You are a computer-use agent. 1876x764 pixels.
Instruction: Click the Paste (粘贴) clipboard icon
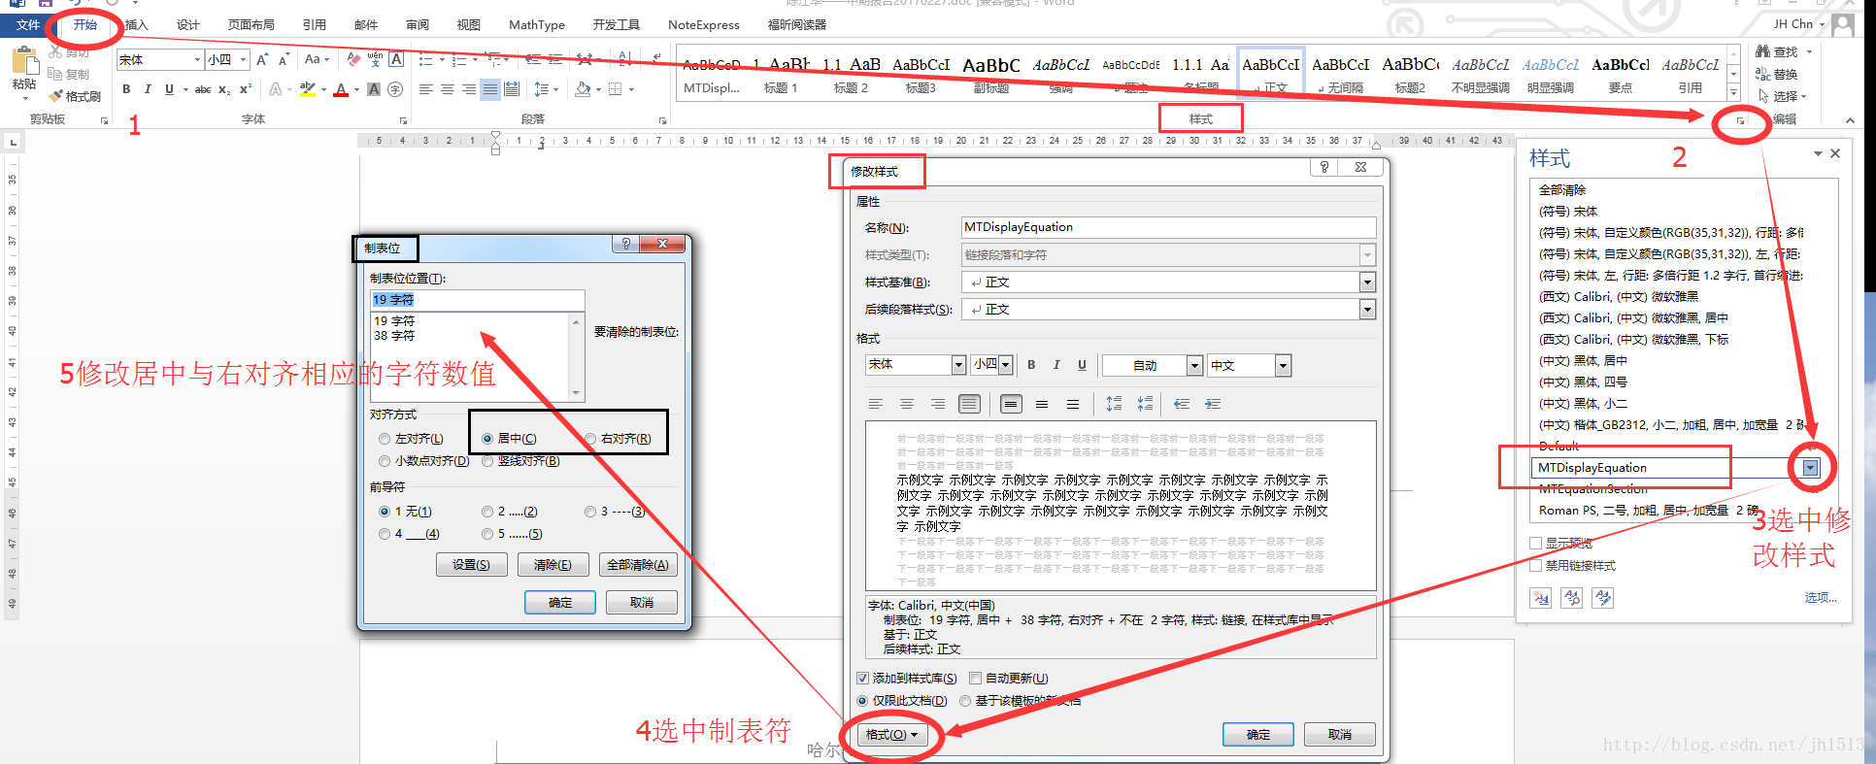point(24,62)
